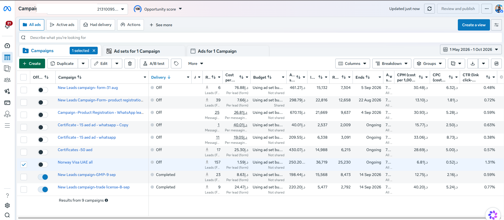Click the refresh data icon button

point(429,9)
